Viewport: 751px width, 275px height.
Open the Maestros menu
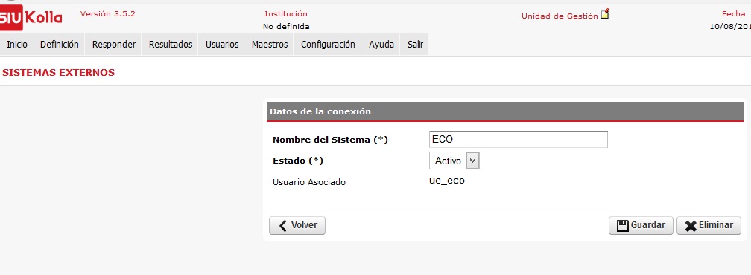click(x=270, y=45)
